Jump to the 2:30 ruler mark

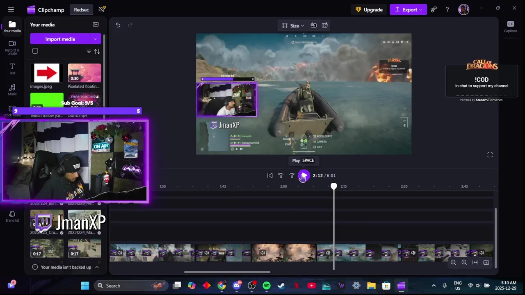(x=404, y=186)
